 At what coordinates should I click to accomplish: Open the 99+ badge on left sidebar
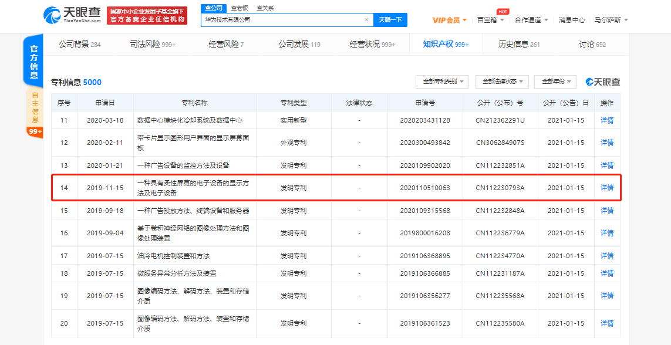click(x=35, y=132)
